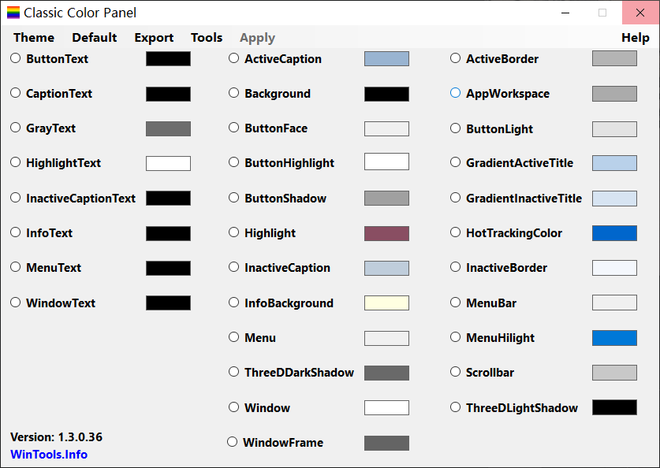The image size is (660, 468).
Task: Open the Help menu
Action: [x=636, y=38]
